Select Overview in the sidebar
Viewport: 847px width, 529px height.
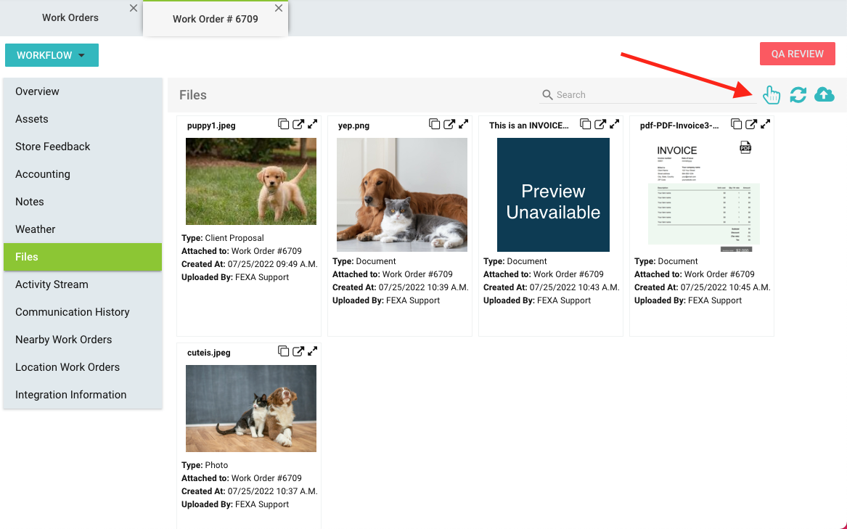click(x=38, y=91)
